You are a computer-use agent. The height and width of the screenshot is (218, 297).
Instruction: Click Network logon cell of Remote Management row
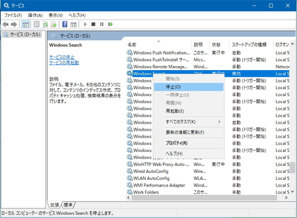pyautogui.click(x=282, y=67)
